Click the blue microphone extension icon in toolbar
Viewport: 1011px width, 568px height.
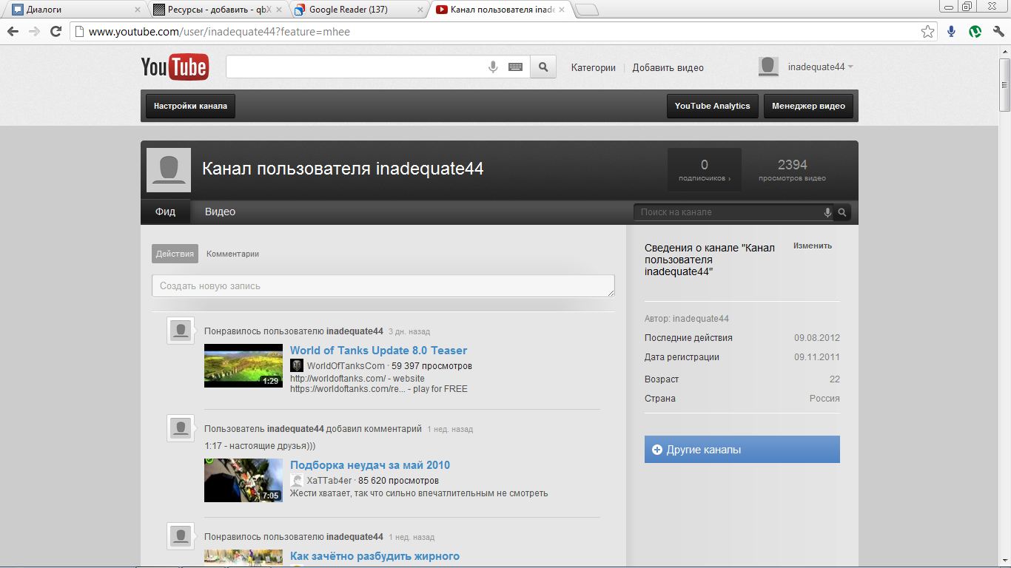tap(952, 31)
